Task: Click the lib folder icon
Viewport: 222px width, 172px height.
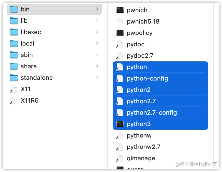Action: point(14,20)
